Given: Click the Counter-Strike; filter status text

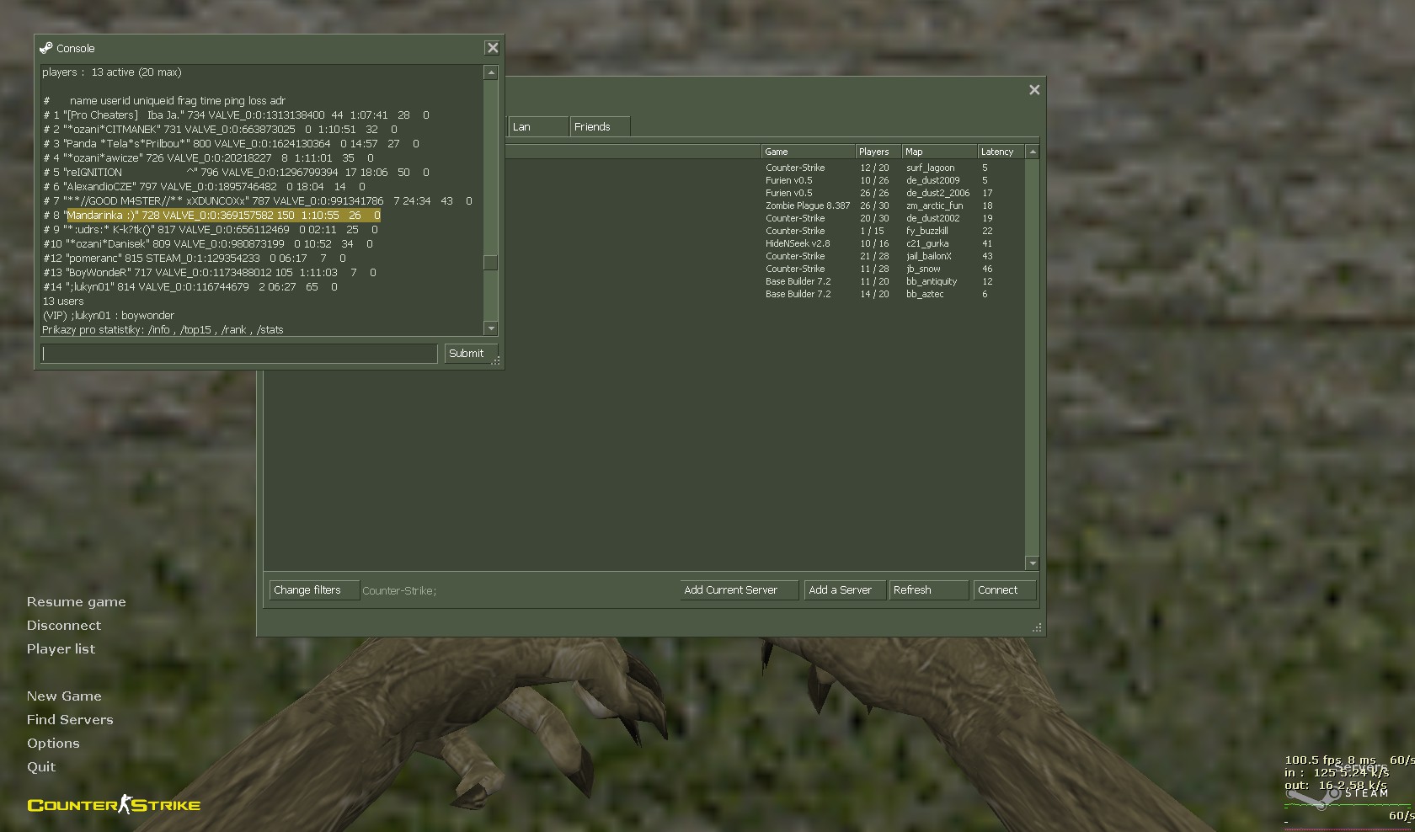Looking at the screenshot, I should pyautogui.click(x=399, y=591).
